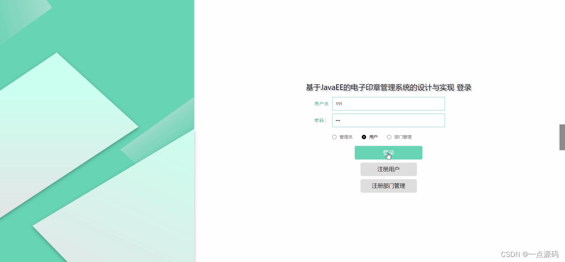
Task: Click the 用户名 input field containing 111
Action: click(x=388, y=104)
